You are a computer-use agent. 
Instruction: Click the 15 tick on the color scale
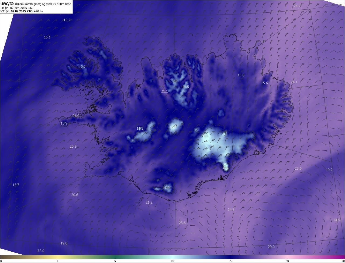230,261
